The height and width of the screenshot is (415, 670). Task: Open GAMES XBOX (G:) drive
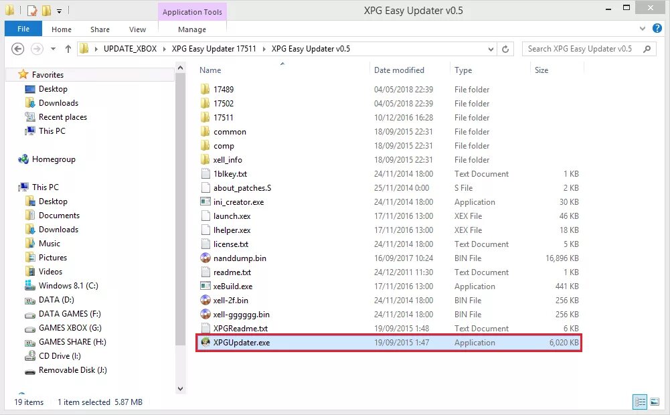63,328
